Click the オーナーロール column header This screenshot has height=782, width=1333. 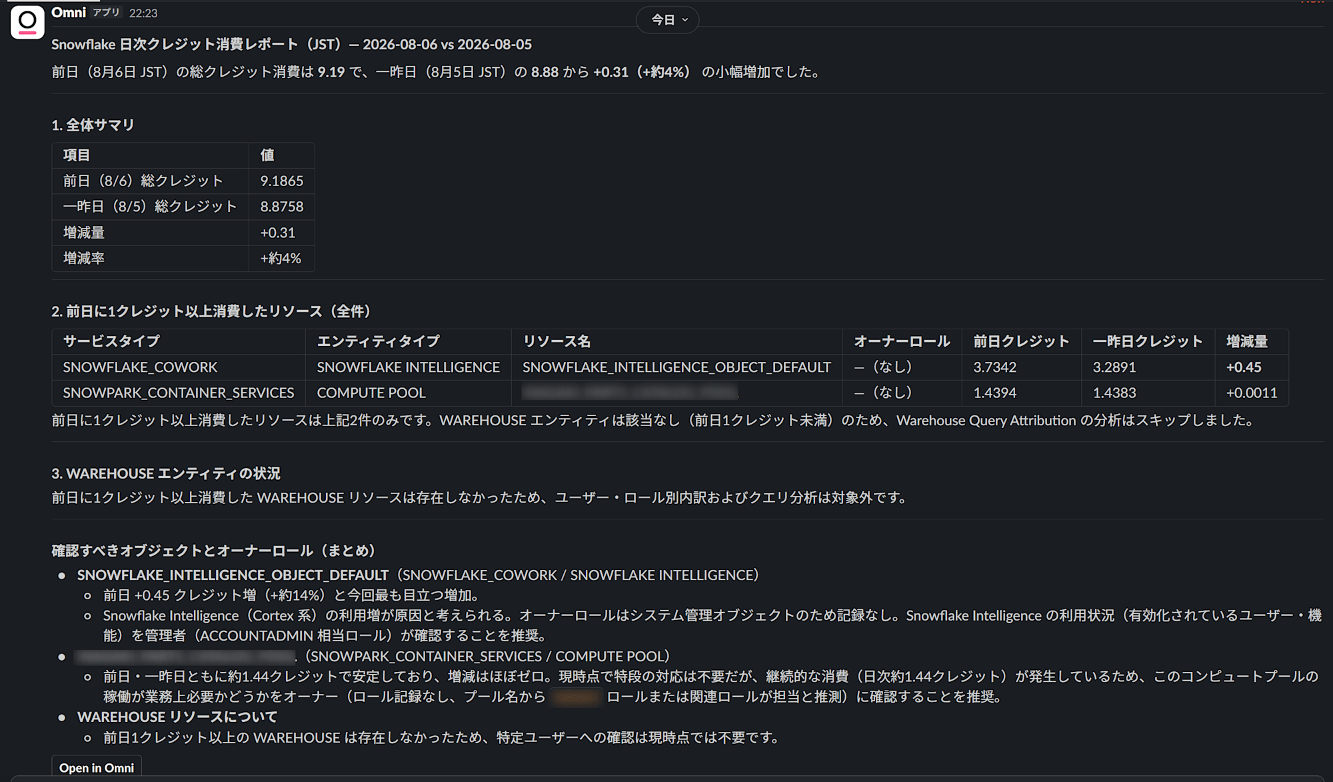902,341
